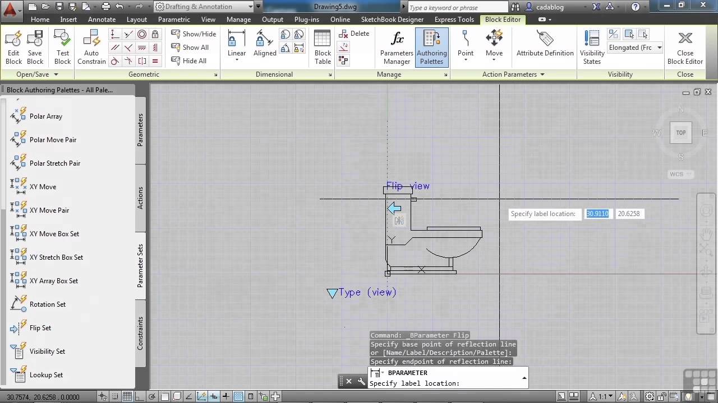Screen dimensions: 718x403
Task: Click Close Block Editor button
Action: [685, 48]
